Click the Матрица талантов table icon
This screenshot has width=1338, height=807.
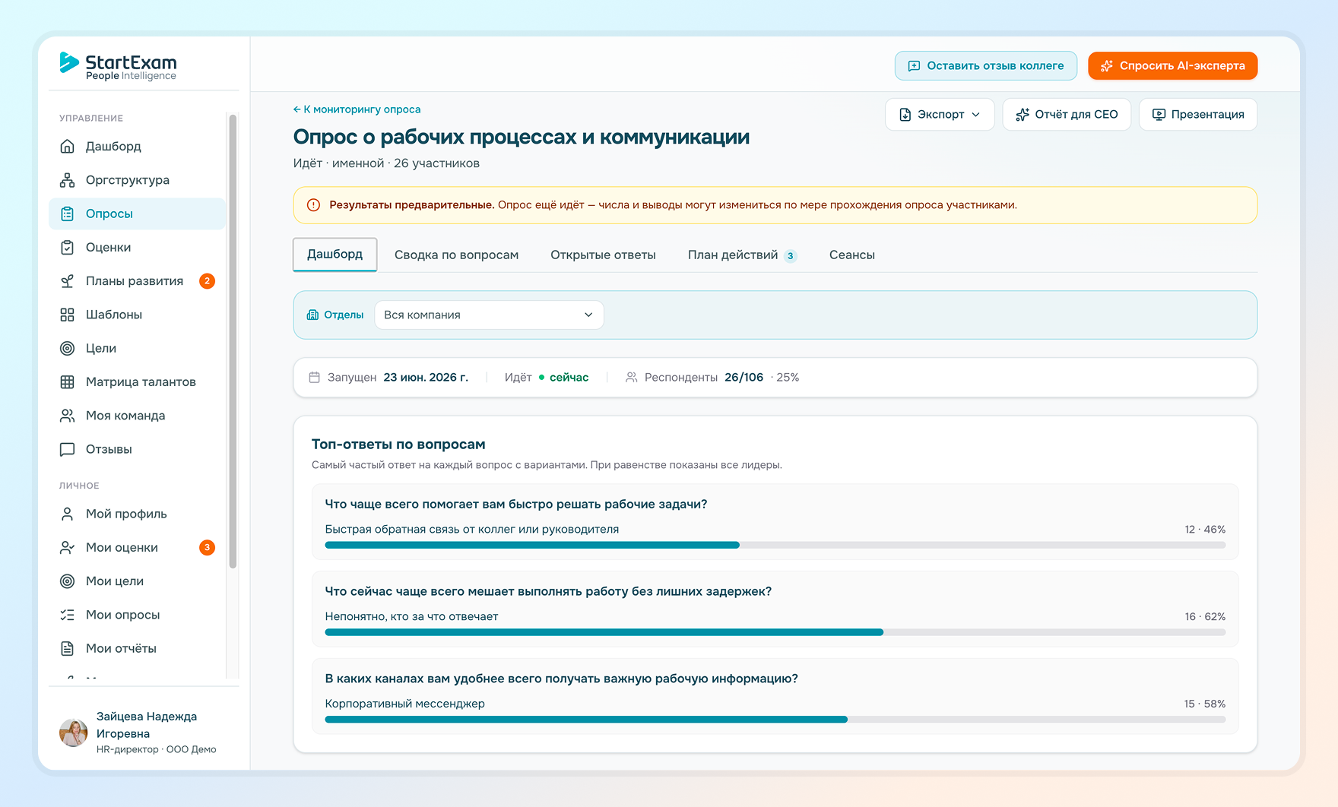[68, 381]
